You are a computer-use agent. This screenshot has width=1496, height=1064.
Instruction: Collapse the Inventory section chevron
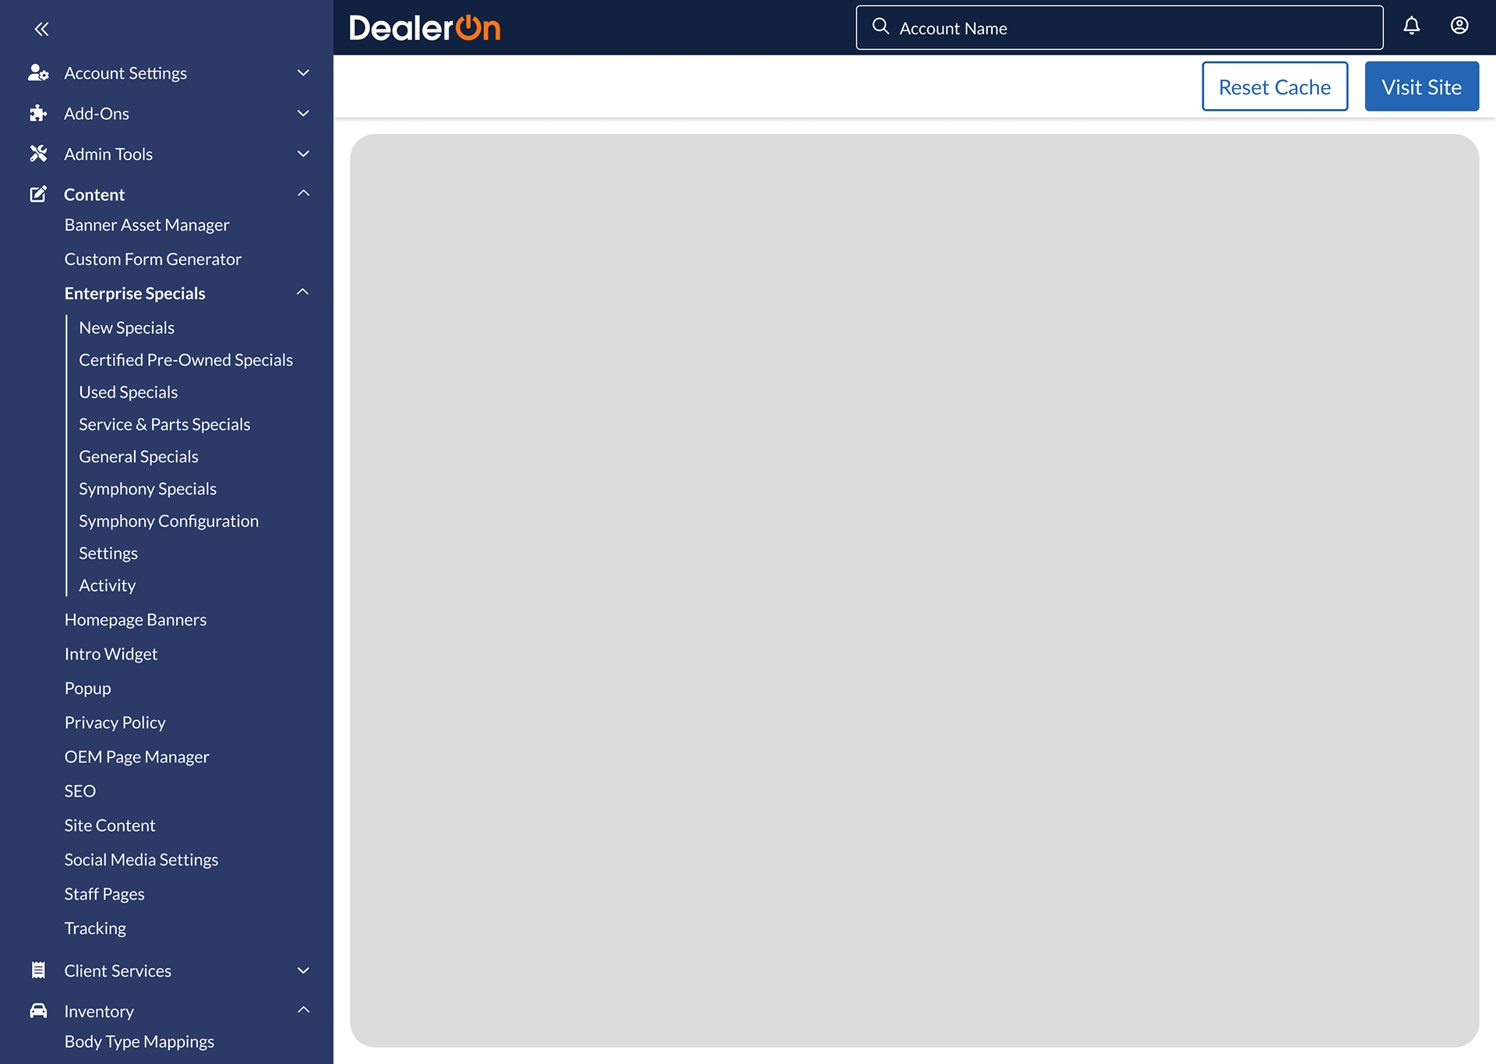pos(304,1009)
